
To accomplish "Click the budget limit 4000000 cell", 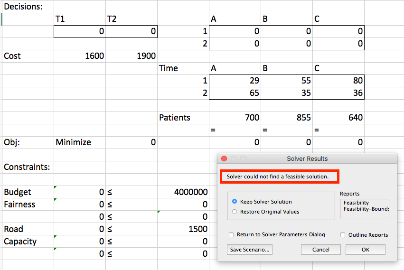I will coord(183,192).
